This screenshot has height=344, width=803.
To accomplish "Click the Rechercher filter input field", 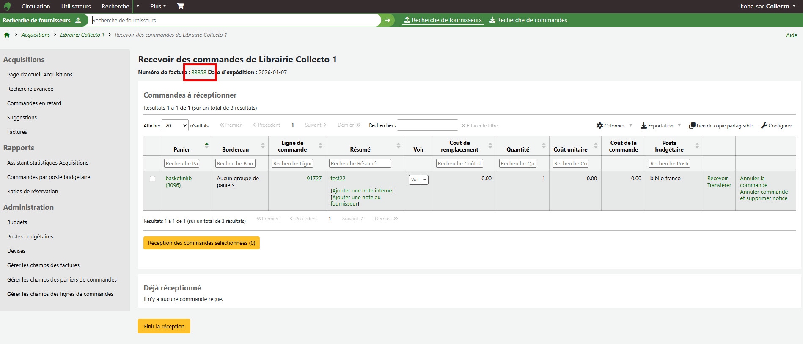I will (x=427, y=125).
